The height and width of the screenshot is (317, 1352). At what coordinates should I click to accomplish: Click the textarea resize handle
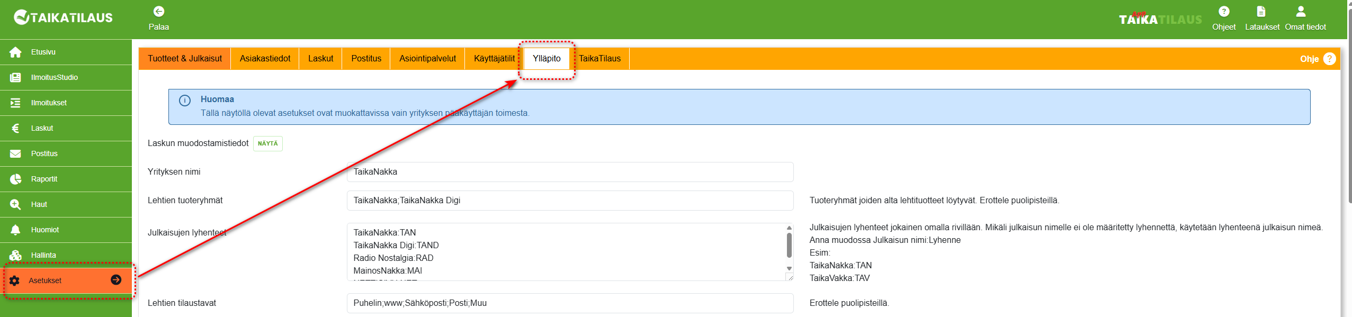click(x=790, y=277)
